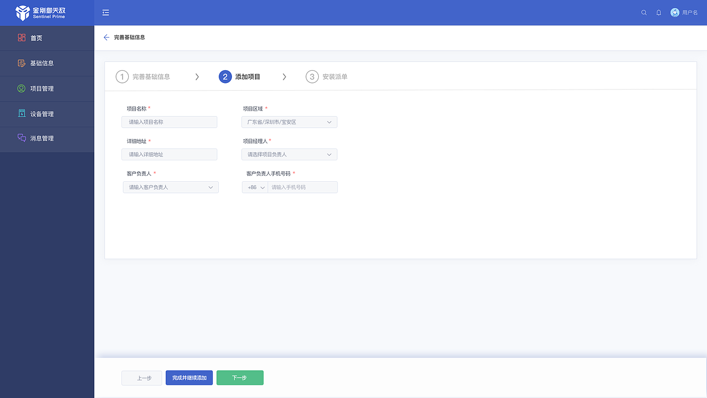Click the 客户负责人手机号码 label
Screen dimensions: 707x398
(268, 174)
